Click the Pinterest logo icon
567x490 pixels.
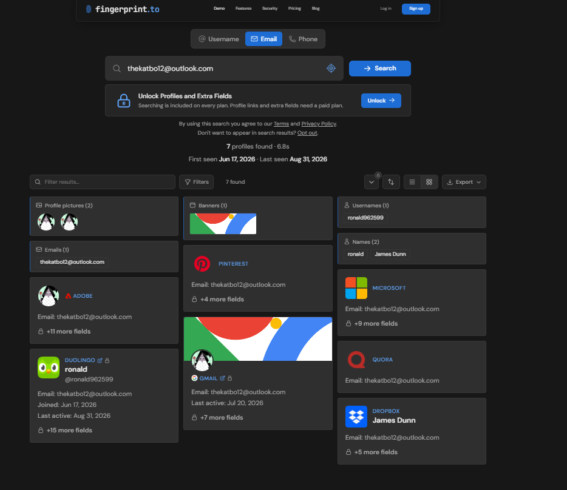[x=202, y=264]
